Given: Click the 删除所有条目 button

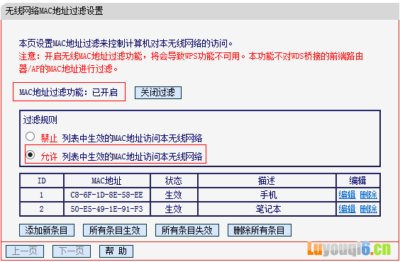Looking at the screenshot, I should pyautogui.click(x=260, y=230).
